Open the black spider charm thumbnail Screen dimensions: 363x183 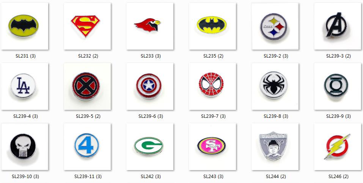(x=275, y=86)
